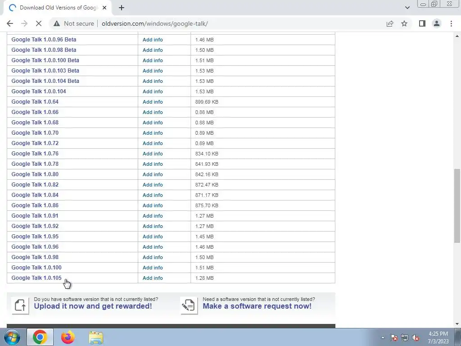
Task: Open a new browser tab
Action: [x=122, y=8]
